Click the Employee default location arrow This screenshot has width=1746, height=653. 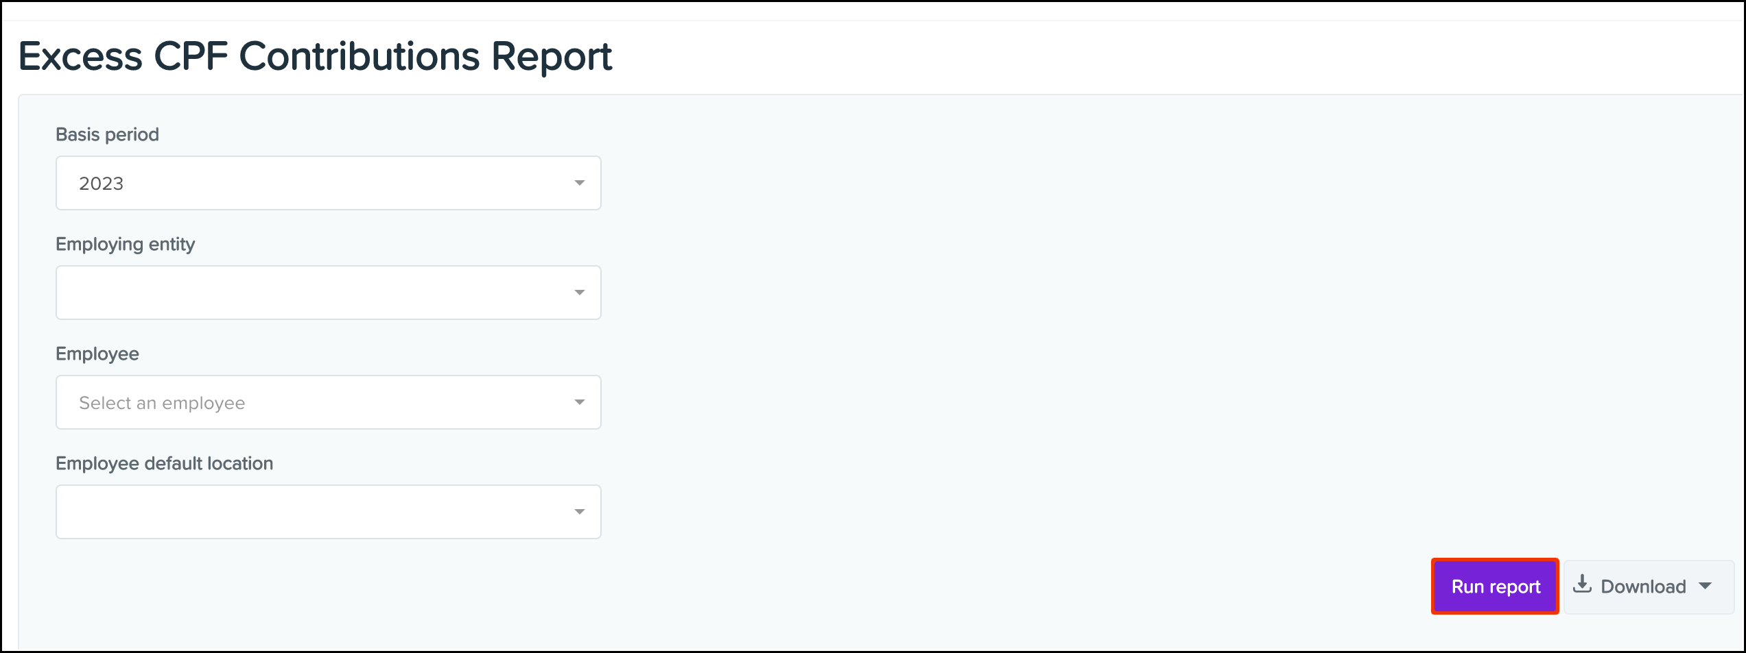580,512
